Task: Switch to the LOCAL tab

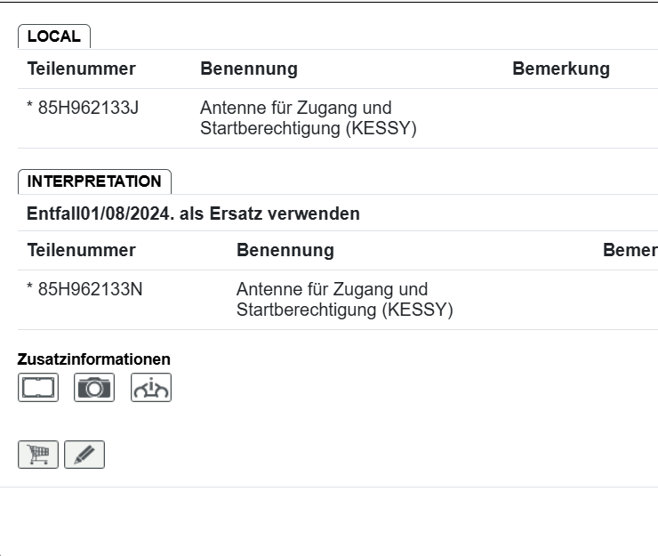Action: (x=54, y=36)
